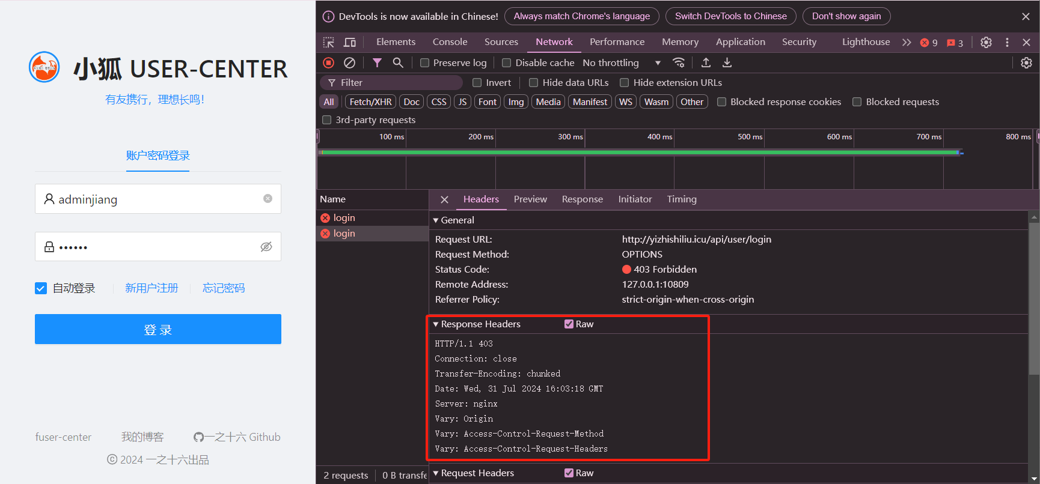
Task: Open the No throttling dropdown
Action: (622, 62)
